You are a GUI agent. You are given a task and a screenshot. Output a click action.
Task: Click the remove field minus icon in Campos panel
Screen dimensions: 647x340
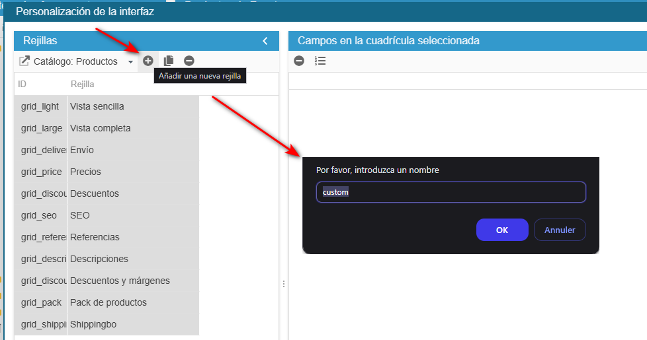click(299, 61)
